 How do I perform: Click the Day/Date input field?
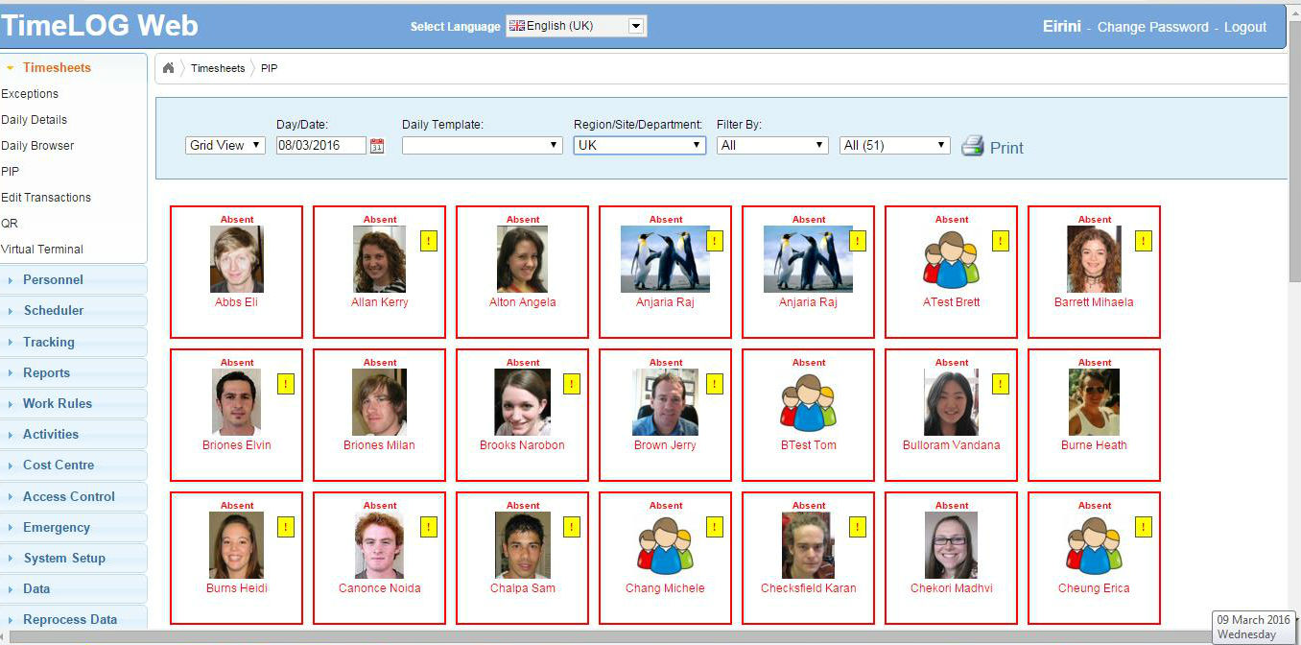[320, 145]
